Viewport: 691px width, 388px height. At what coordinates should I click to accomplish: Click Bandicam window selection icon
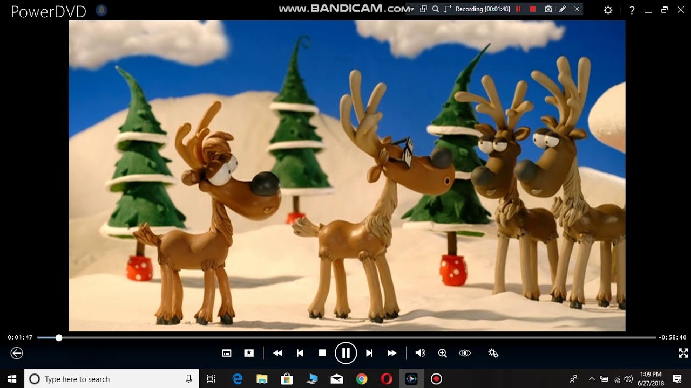pos(423,9)
